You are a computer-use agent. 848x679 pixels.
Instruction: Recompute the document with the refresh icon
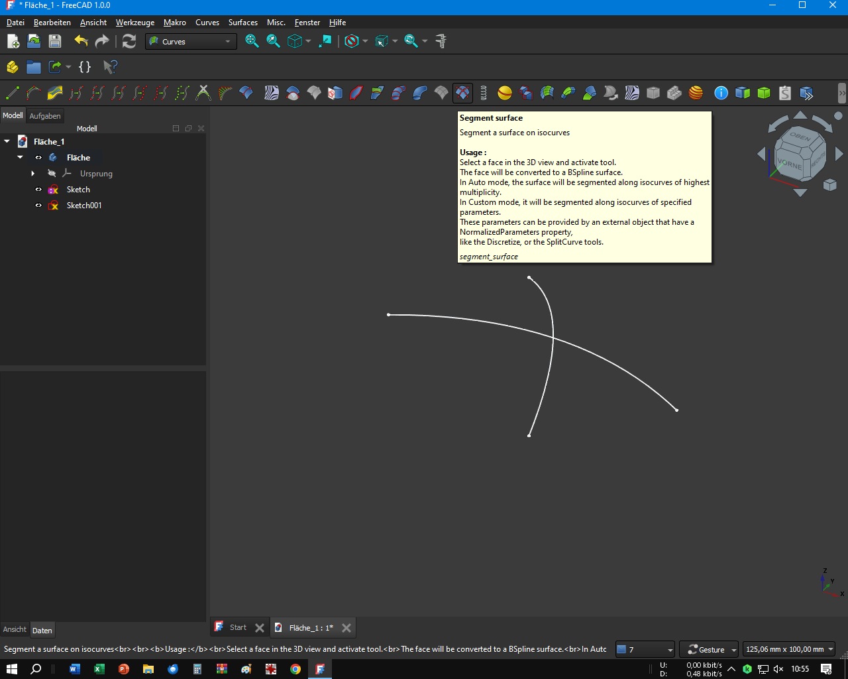129,41
